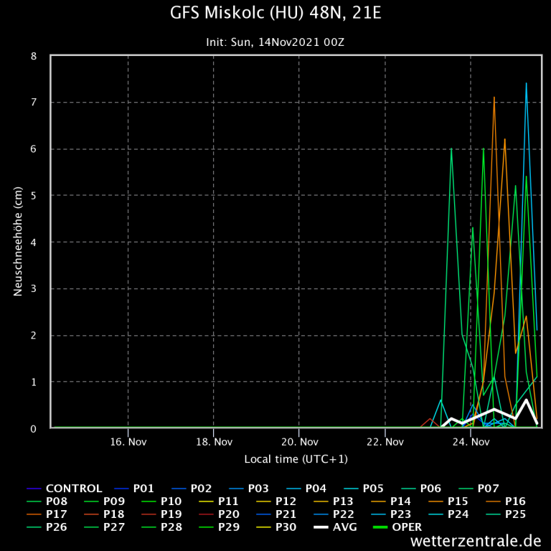Click the wetterzentrale.de watermark
551x551 pixels.
[x=476, y=540]
